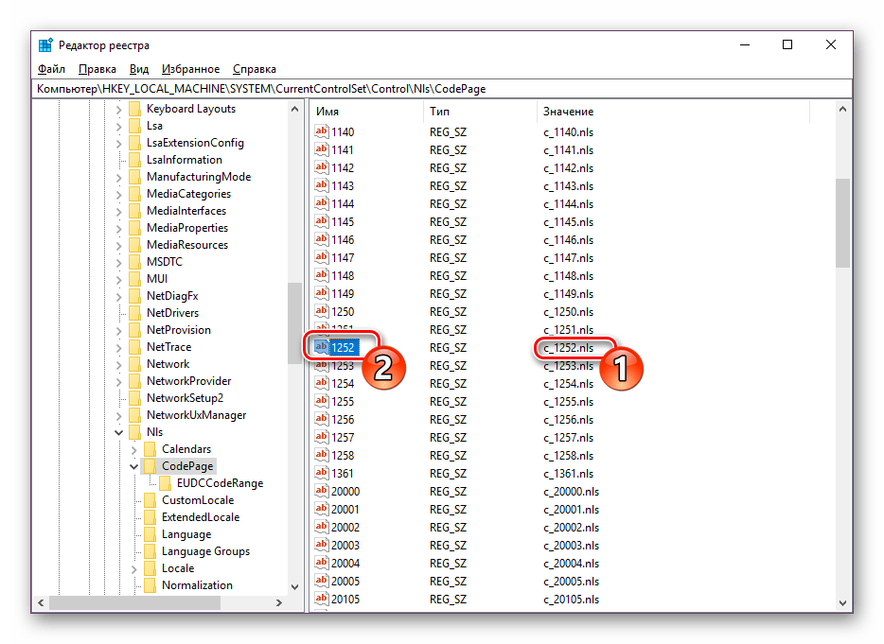Click the values list vertical scrollbar thumb
The height and width of the screenshot is (644, 884).
(x=843, y=222)
